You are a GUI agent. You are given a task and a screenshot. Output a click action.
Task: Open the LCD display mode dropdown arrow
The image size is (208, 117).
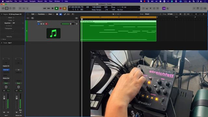coord(139,8)
